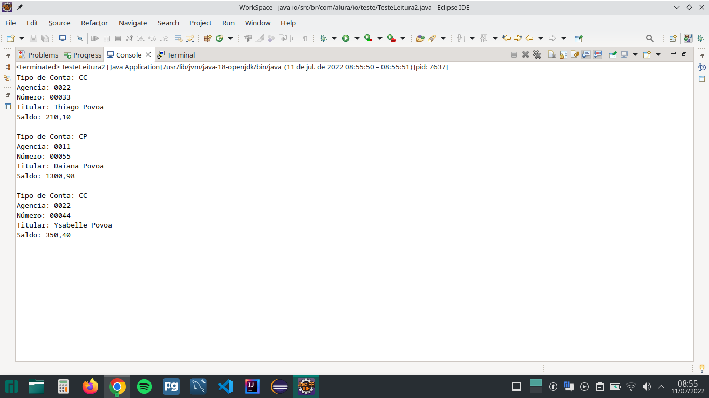Click the main toolbar Pin Editor icon
709x398 pixels.
click(578, 38)
